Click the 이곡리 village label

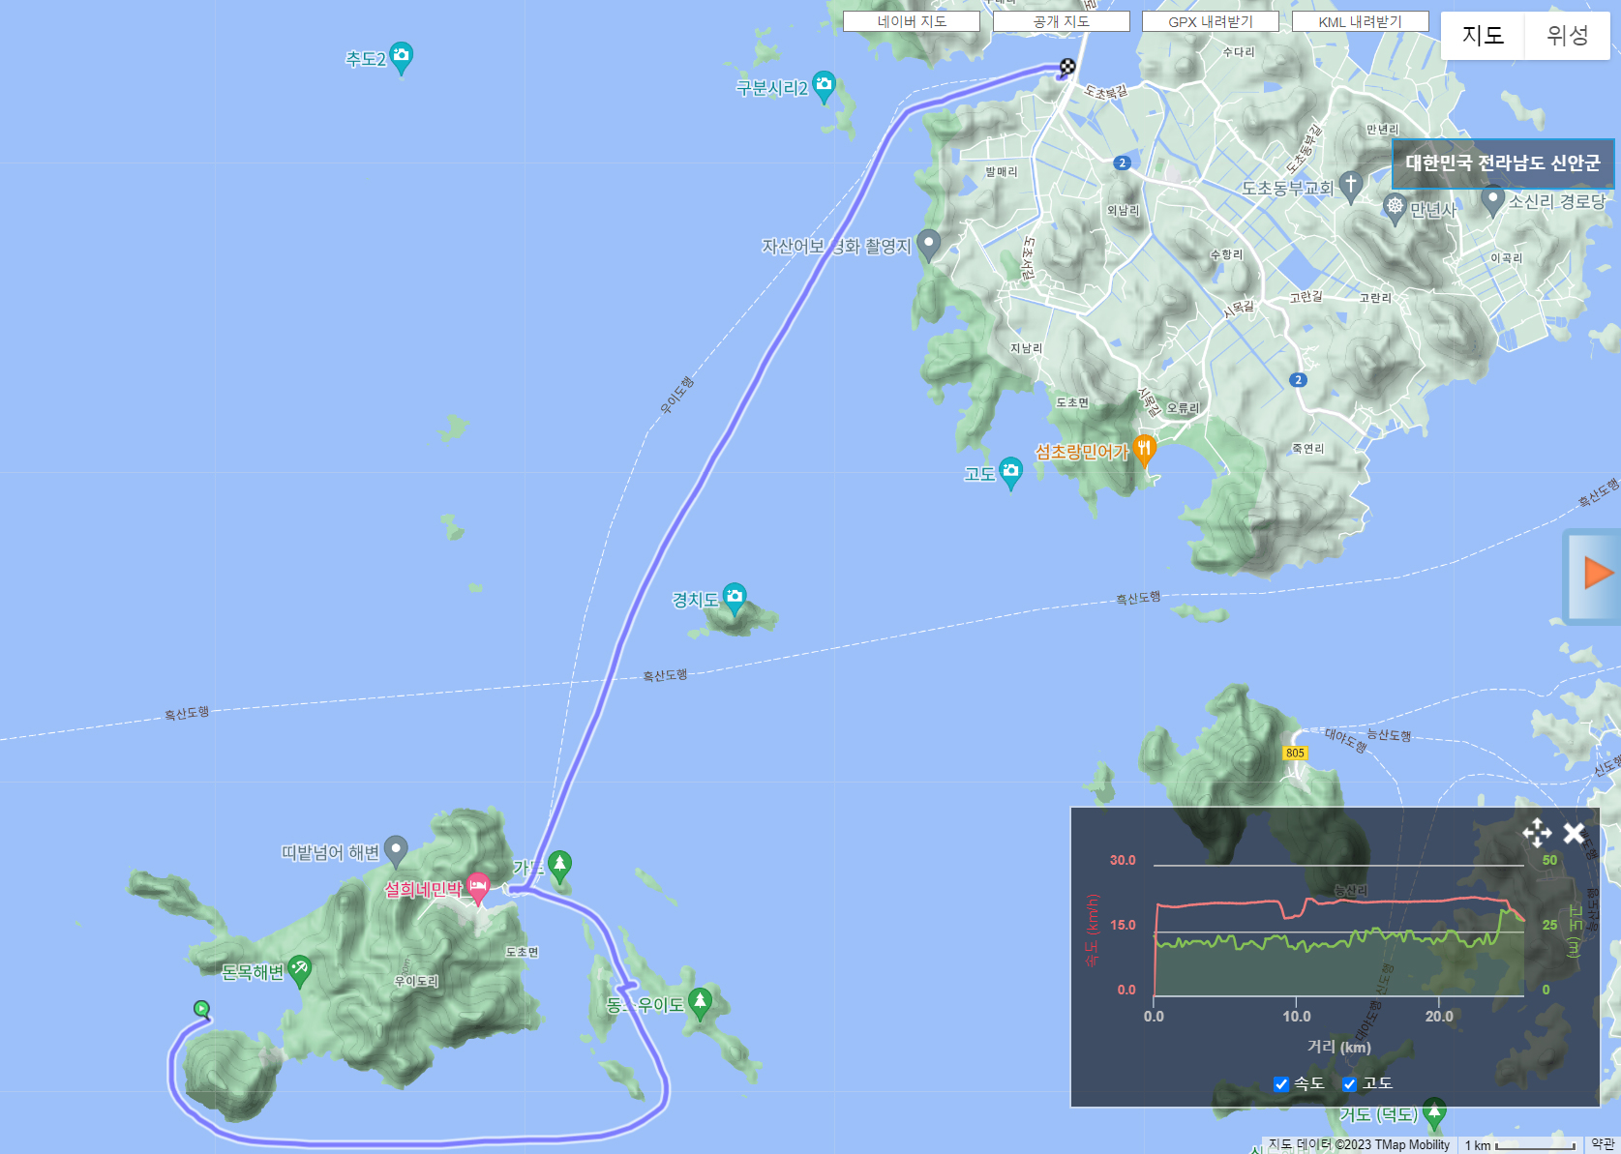tap(1506, 258)
